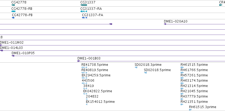Select the DME1-001B03 clone start arrow
The width and height of the screenshot is (225, 111).
click(x=79, y=61)
